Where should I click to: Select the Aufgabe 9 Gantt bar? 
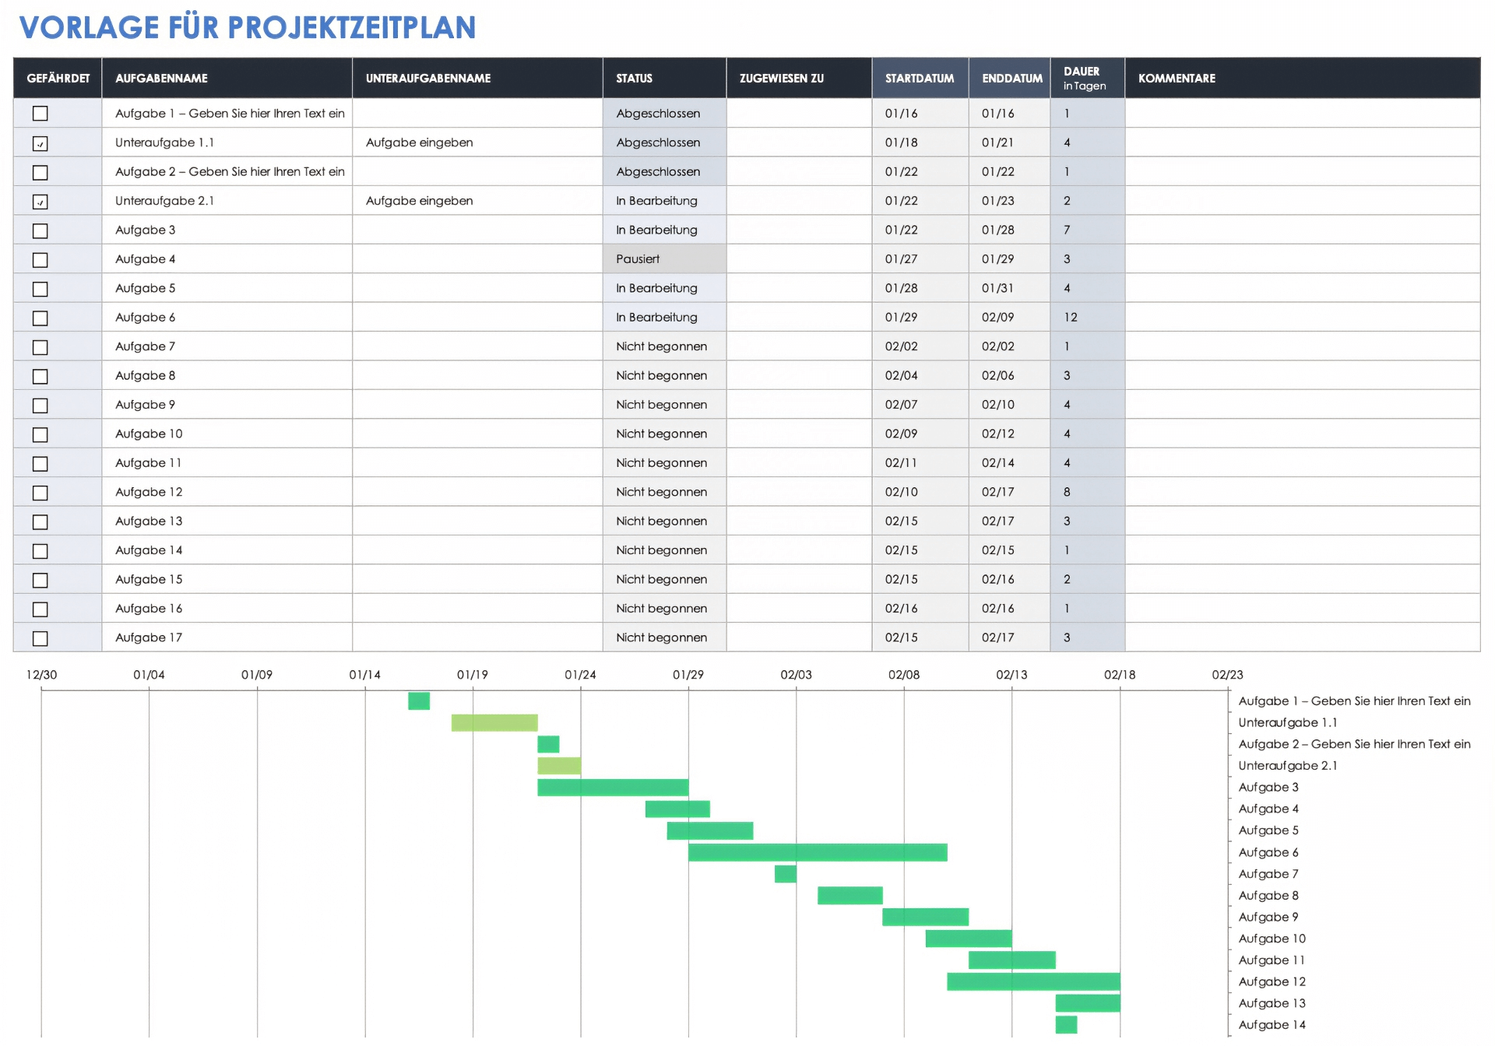click(926, 917)
